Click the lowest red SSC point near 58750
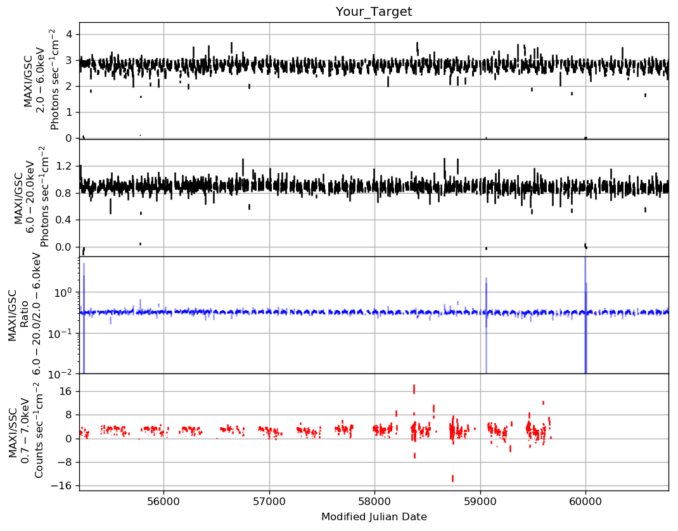The height and width of the screenshot is (531, 678). tap(452, 478)
